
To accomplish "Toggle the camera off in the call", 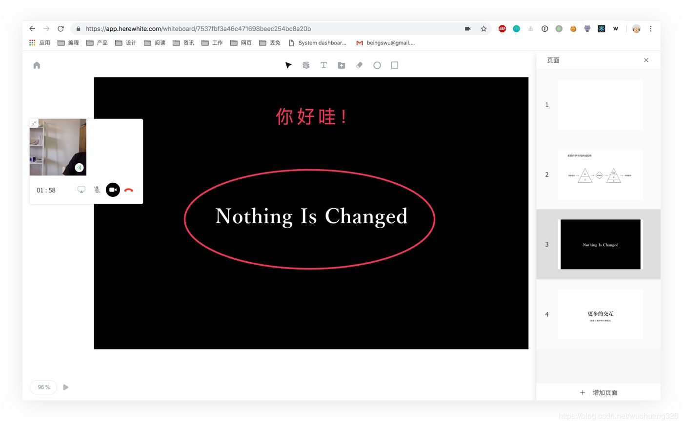I will [x=113, y=190].
